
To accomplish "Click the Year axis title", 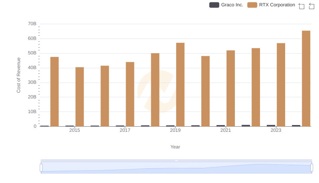I will coord(175,147).
